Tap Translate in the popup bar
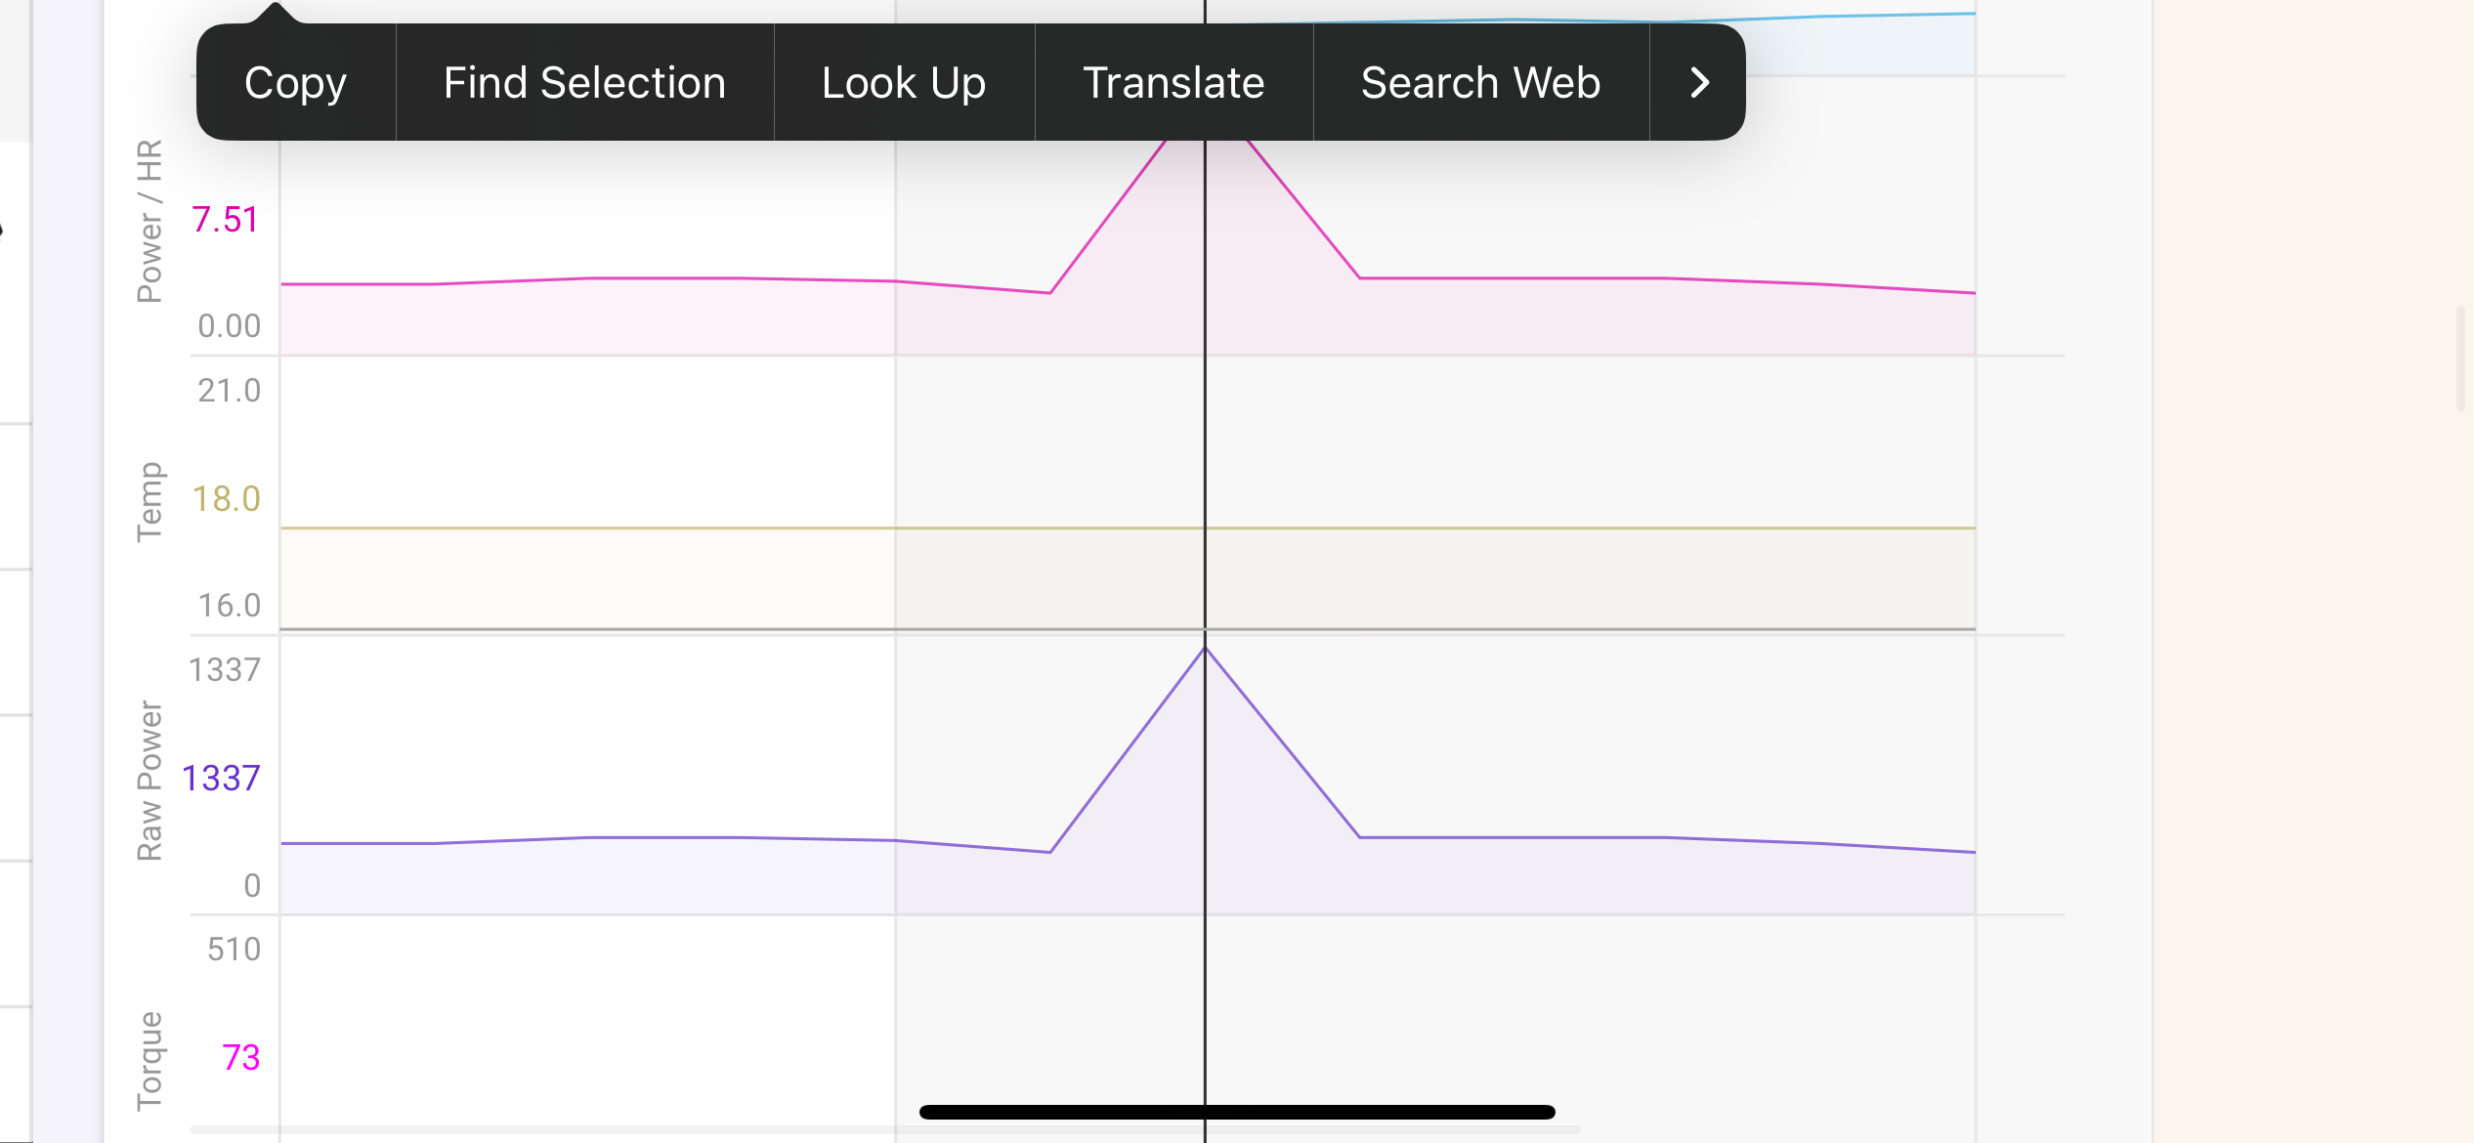This screenshot has height=1143, width=2474. click(x=1173, y=83)
